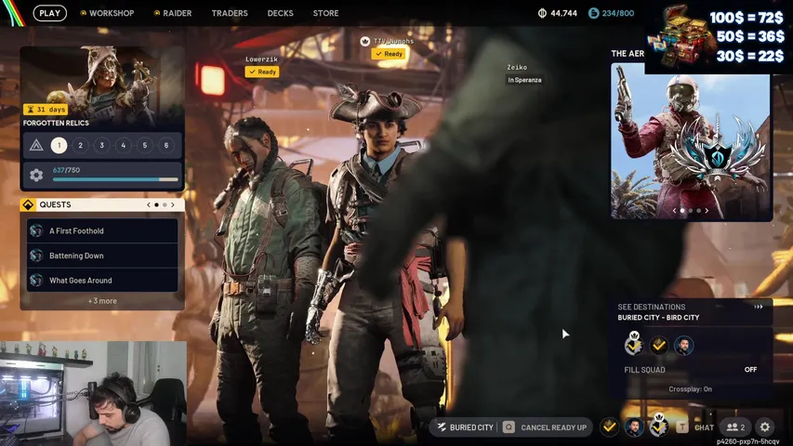Click Cancel Ready Up
Screen dimensions: 793x446
[554, 427]
